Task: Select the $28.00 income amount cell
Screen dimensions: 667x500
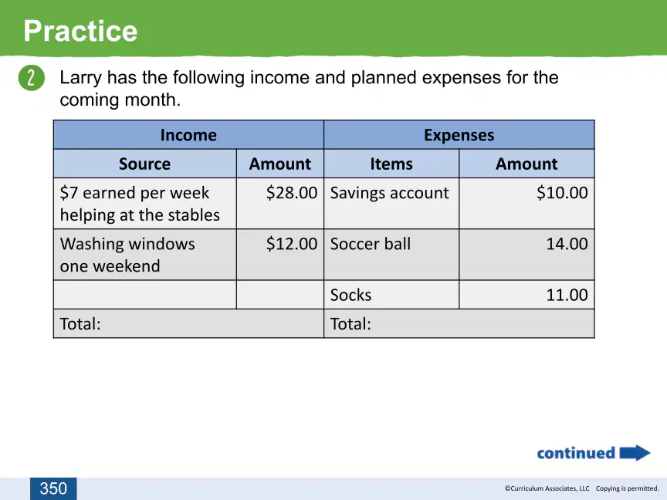Action: coord(280,203)
